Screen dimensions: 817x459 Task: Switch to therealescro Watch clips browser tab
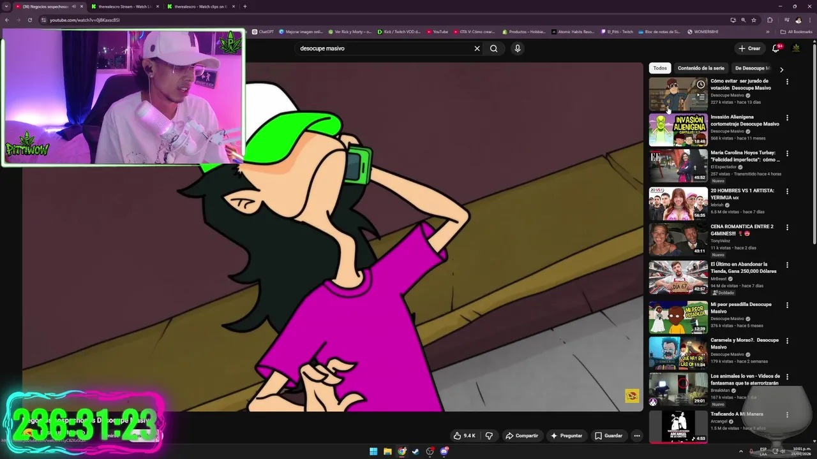coord(200,6)
